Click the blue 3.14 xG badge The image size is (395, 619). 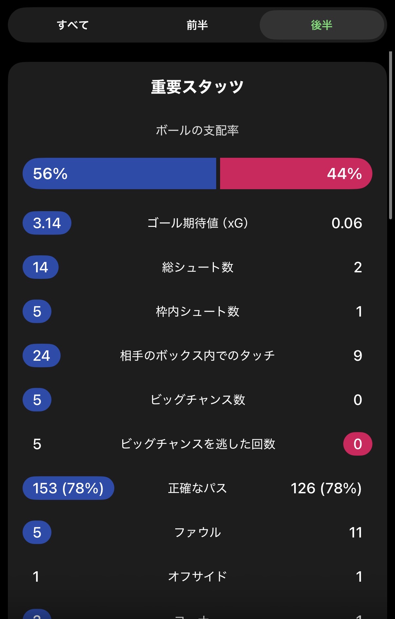[x=47, y=223]
